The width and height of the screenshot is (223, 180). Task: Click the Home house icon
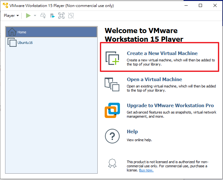coord(12,32)
